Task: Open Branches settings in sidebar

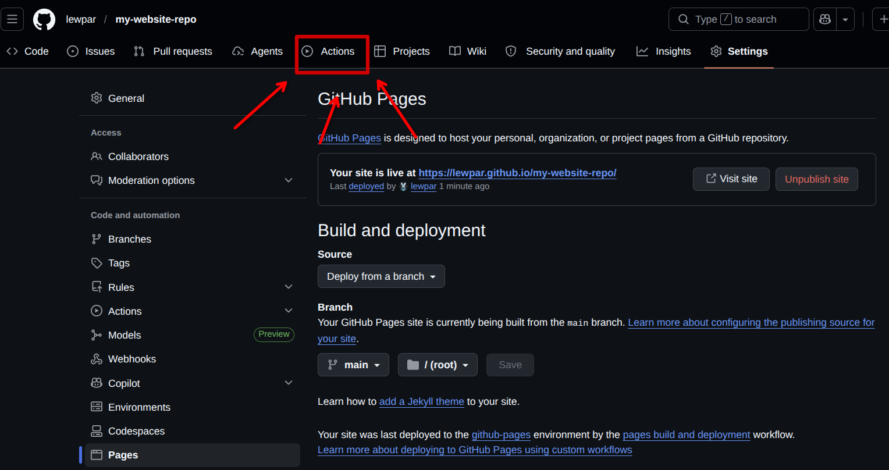Action: click(x=193, y=239)
